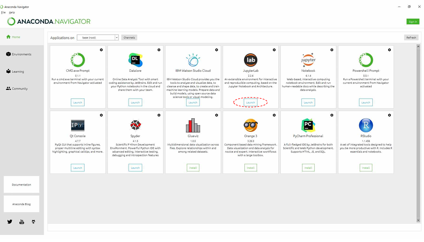424x242 pixels.
Task: Click JupyterLab version text 2.2.6
Action: click(251, 76)
